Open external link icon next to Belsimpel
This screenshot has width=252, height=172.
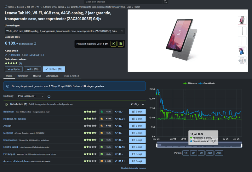tap(35, 44)
